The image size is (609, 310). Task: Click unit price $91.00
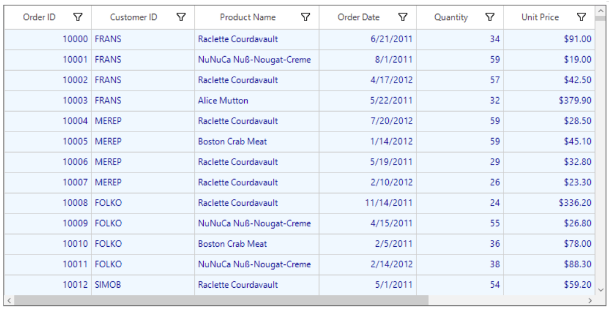549,39
